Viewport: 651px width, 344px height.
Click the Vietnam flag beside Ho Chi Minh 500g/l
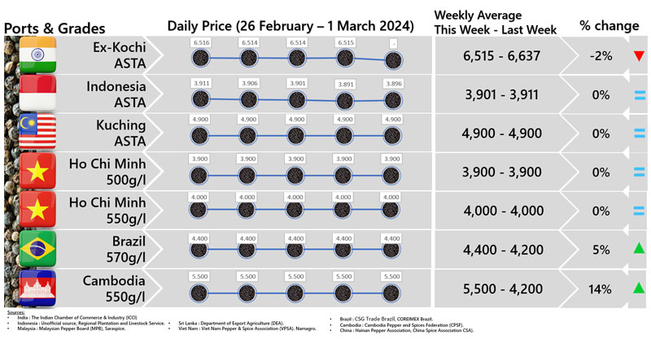[38, 172]
